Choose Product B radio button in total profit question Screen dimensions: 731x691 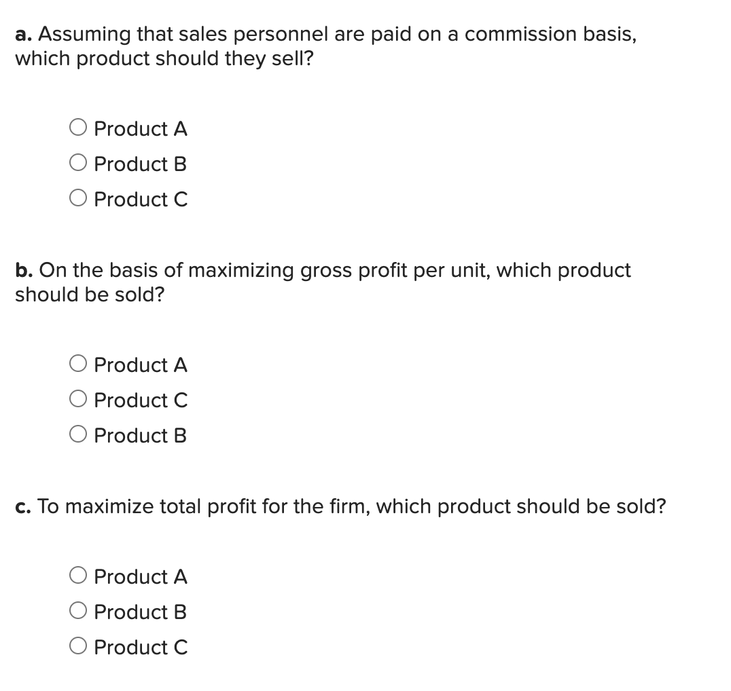click(78, 612)
